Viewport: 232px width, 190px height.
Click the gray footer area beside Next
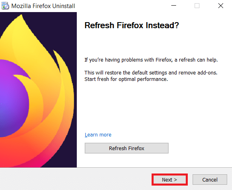pyautogui.click(x=74, y=179)
